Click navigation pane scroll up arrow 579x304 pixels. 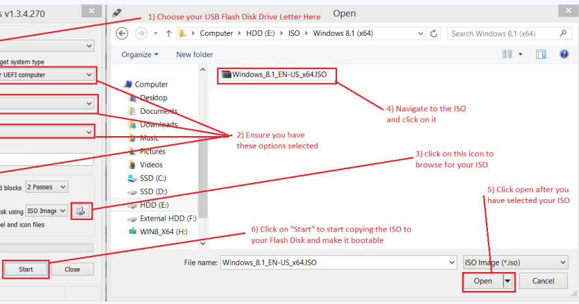click(x=203, y=70)
